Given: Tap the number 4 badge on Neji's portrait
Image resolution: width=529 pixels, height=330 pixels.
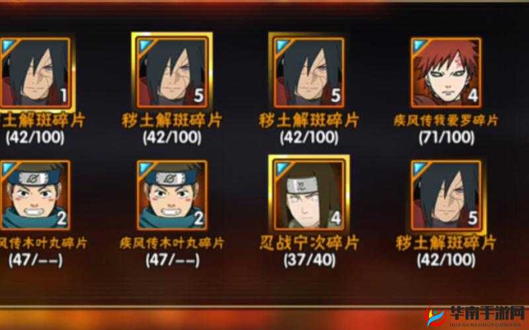Looking at the screenshot, I should click(x=335, y=218).
